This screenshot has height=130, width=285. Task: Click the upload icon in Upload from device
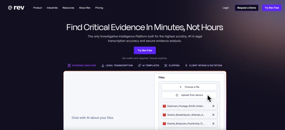point(177,95)
